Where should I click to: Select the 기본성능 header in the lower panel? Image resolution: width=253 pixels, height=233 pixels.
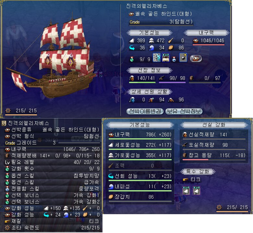(x=140, y=125)
